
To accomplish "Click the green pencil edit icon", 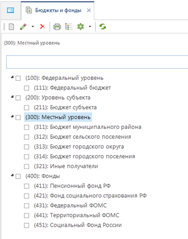I will tap(23, 27).
